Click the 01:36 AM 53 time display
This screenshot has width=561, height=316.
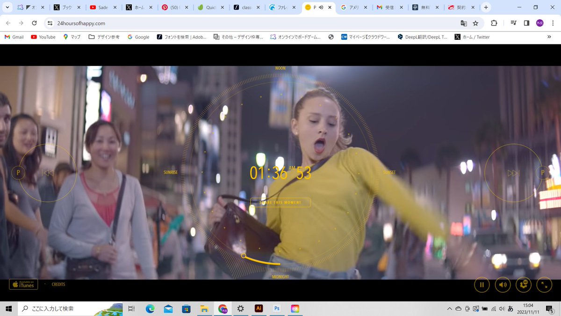click(x=280, y=173)
